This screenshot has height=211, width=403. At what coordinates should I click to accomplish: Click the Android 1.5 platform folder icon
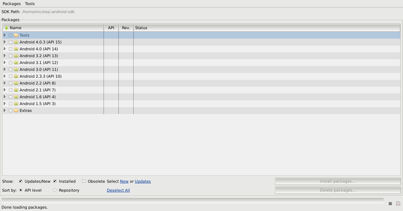click(x=16, y=104)
